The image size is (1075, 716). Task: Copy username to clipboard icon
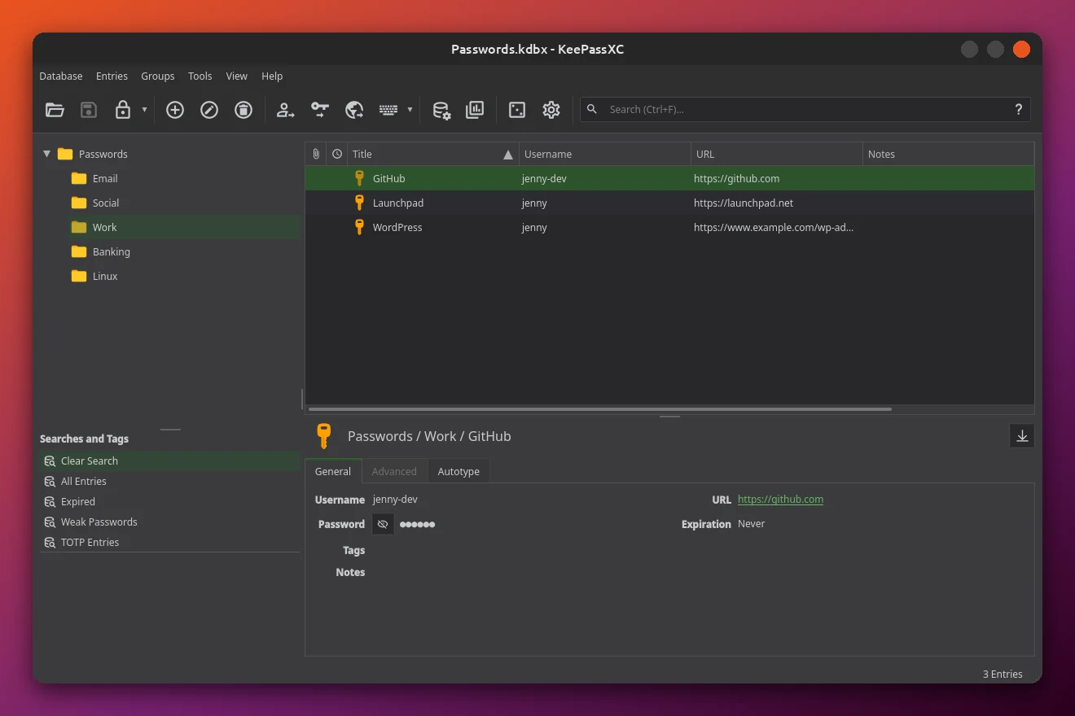tap(285, 110)
